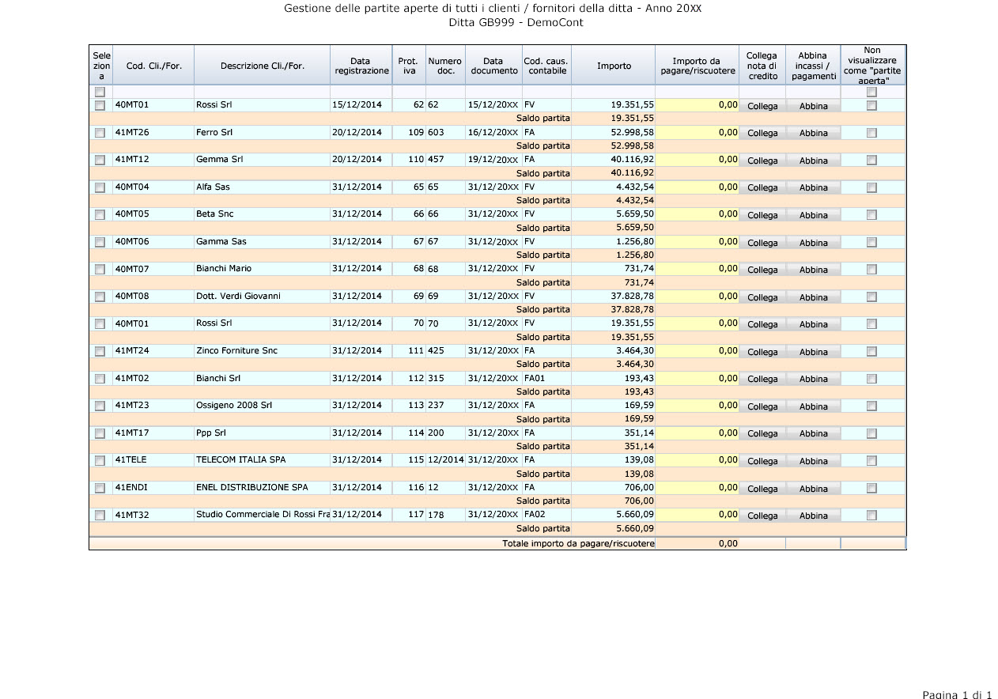Tick selection checkbox for Gamma Sas

(x=100, y=242)
